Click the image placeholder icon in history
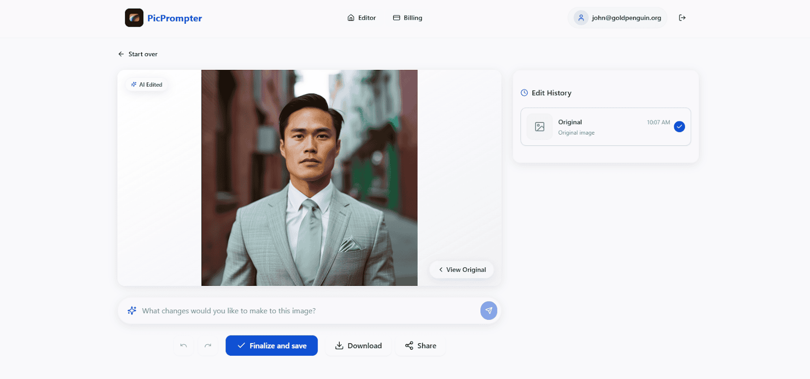The height and width of the screenshot is (379, 810). pos(540,127)
